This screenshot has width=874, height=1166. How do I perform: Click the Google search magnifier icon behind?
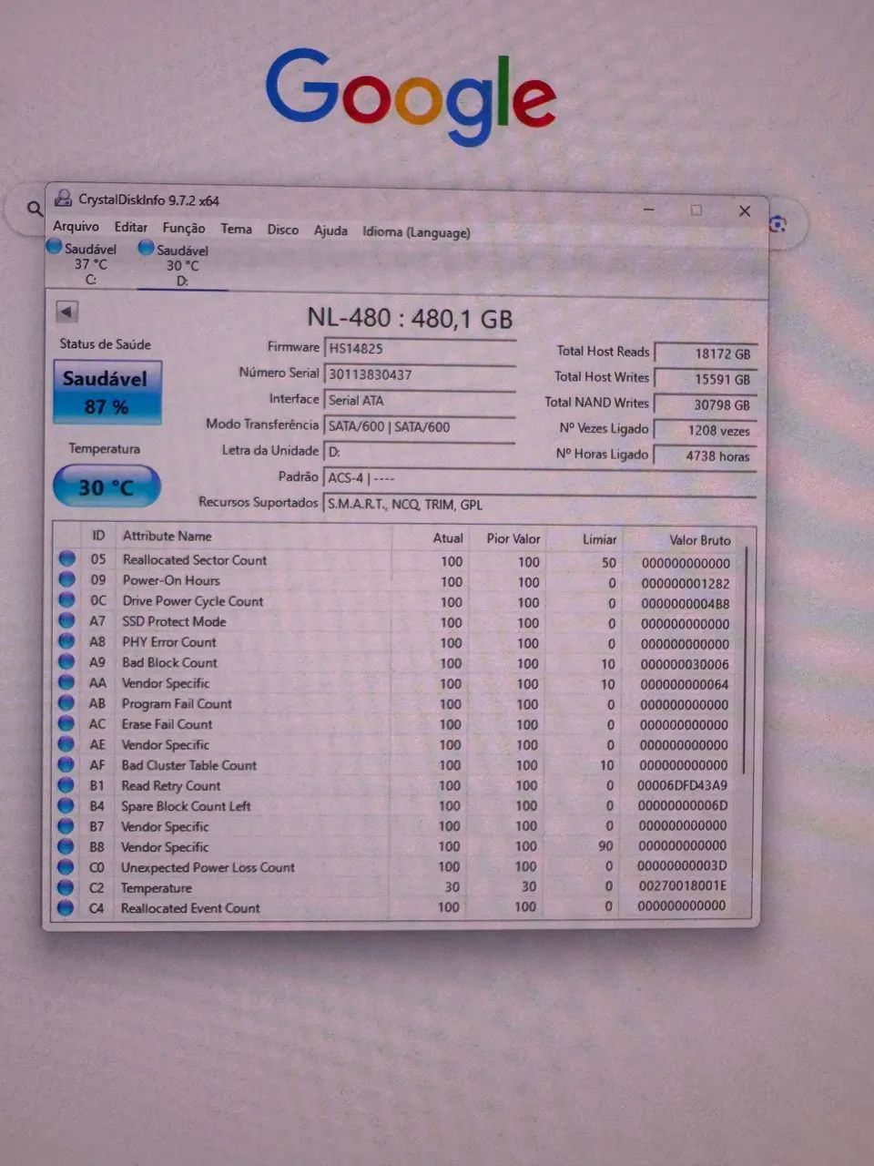pyautogui.click(x=35, y=209)
